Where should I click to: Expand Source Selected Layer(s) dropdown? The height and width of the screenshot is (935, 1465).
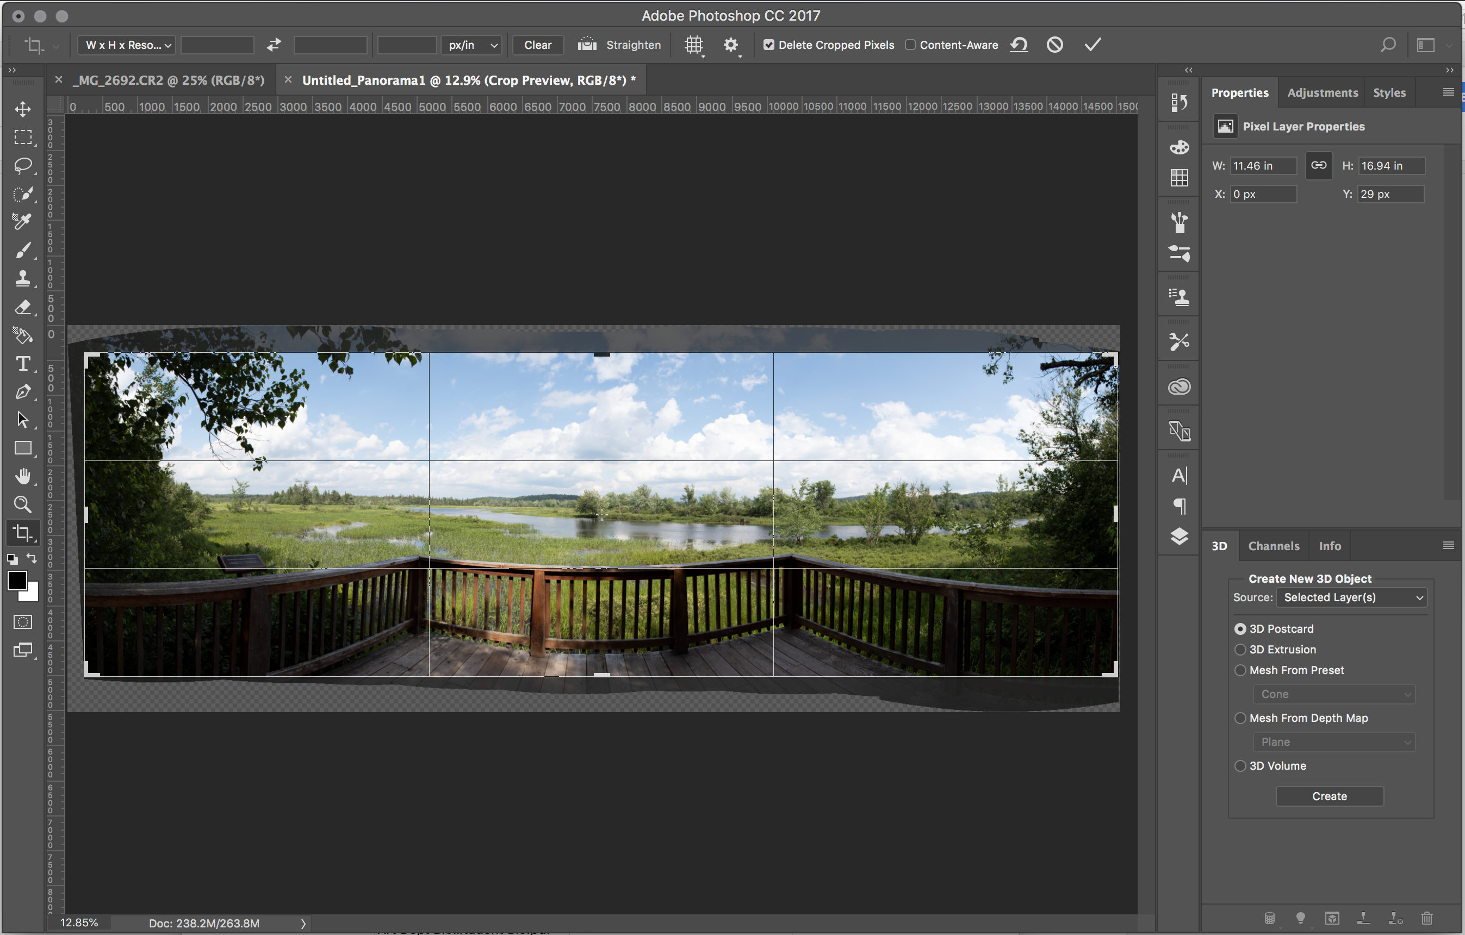click(x=1352, y=597)
